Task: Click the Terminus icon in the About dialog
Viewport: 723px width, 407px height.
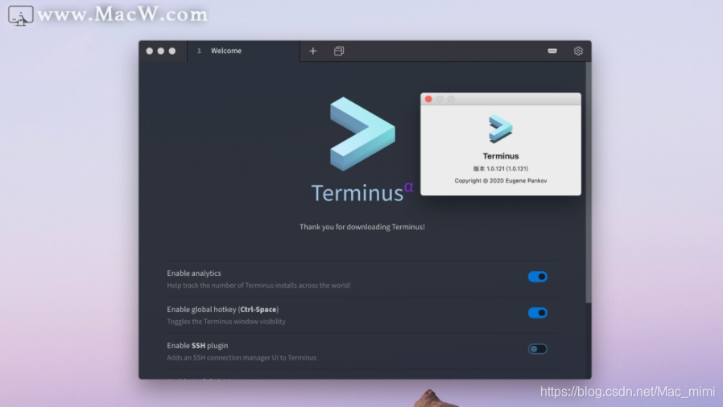Action: (501, 129)
